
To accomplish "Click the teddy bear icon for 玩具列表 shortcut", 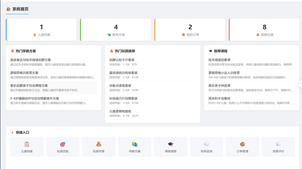I will 99,144.
